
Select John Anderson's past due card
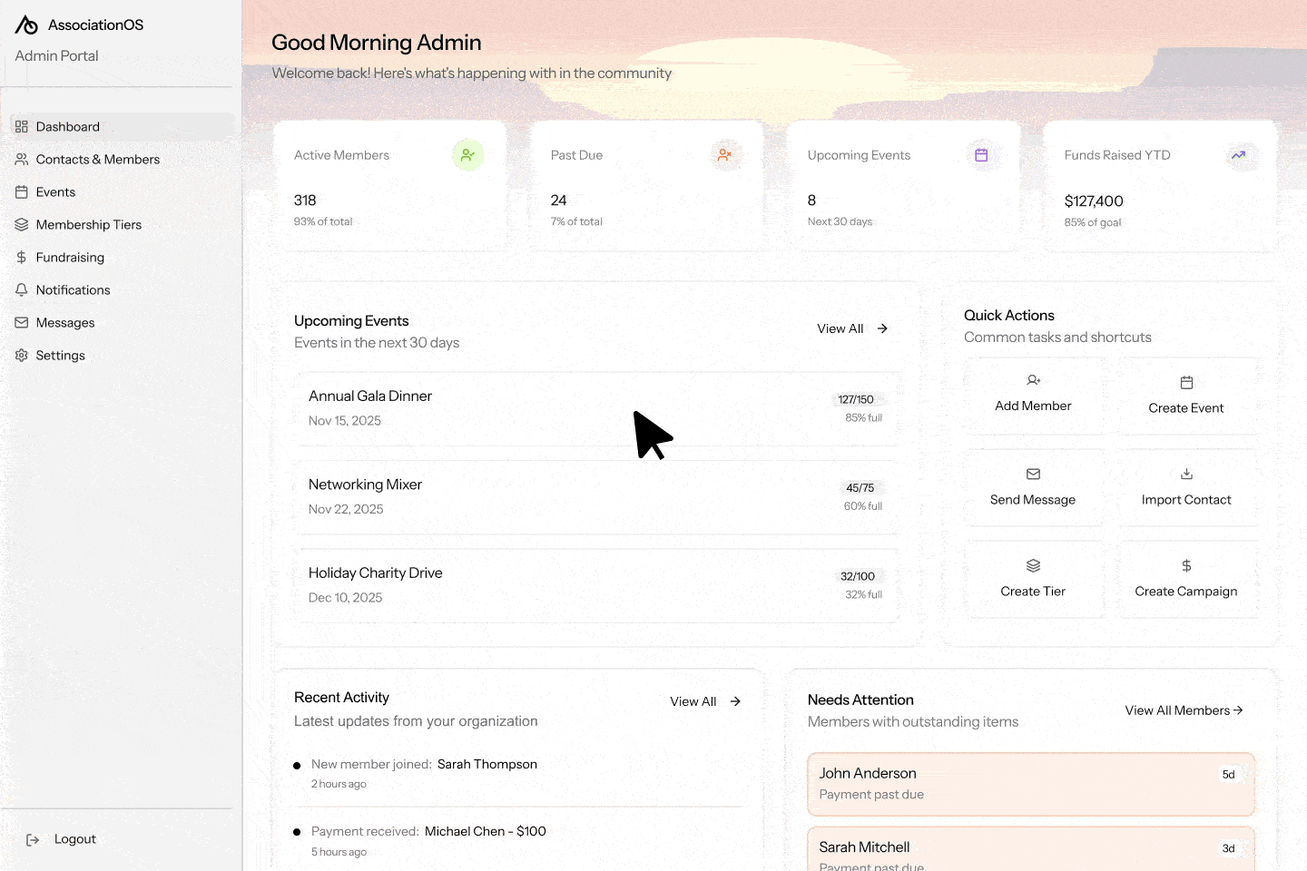coord(1030,783)
